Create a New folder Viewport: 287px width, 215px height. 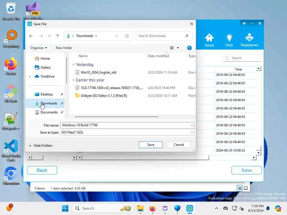point(64,48)
